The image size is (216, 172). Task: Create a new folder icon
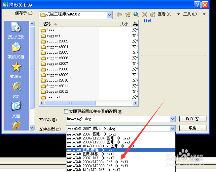click(x=153, y=14)
